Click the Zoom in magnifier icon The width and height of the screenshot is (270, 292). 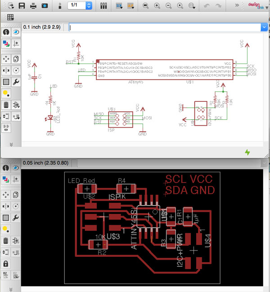pos(157,6)
